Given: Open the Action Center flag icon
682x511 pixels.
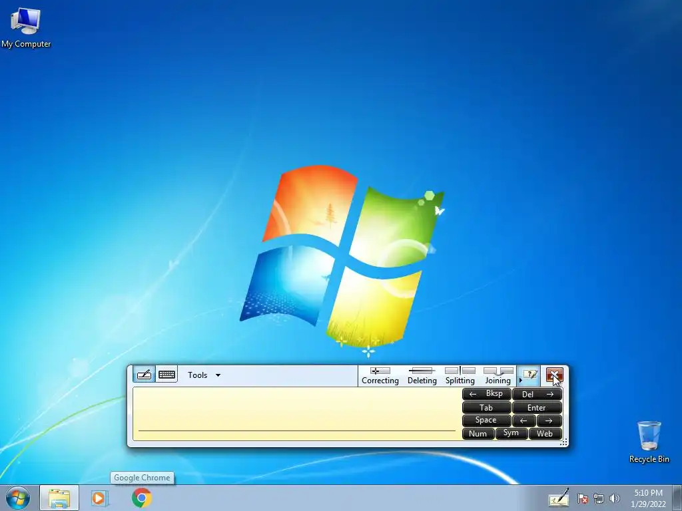Looking at the screenshot, I should click(583, 498).
